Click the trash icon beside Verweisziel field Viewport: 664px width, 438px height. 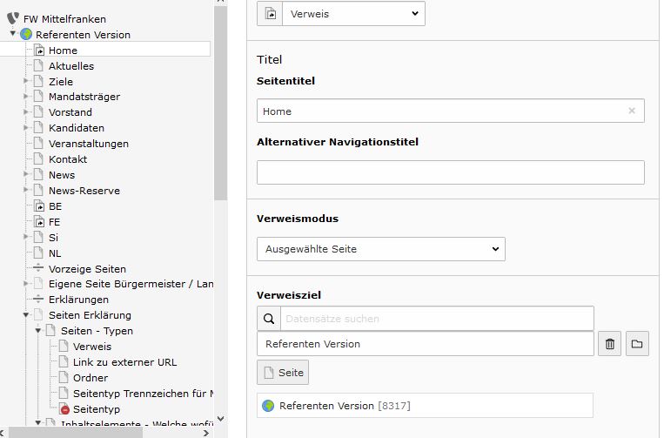[x=609, y=344]
